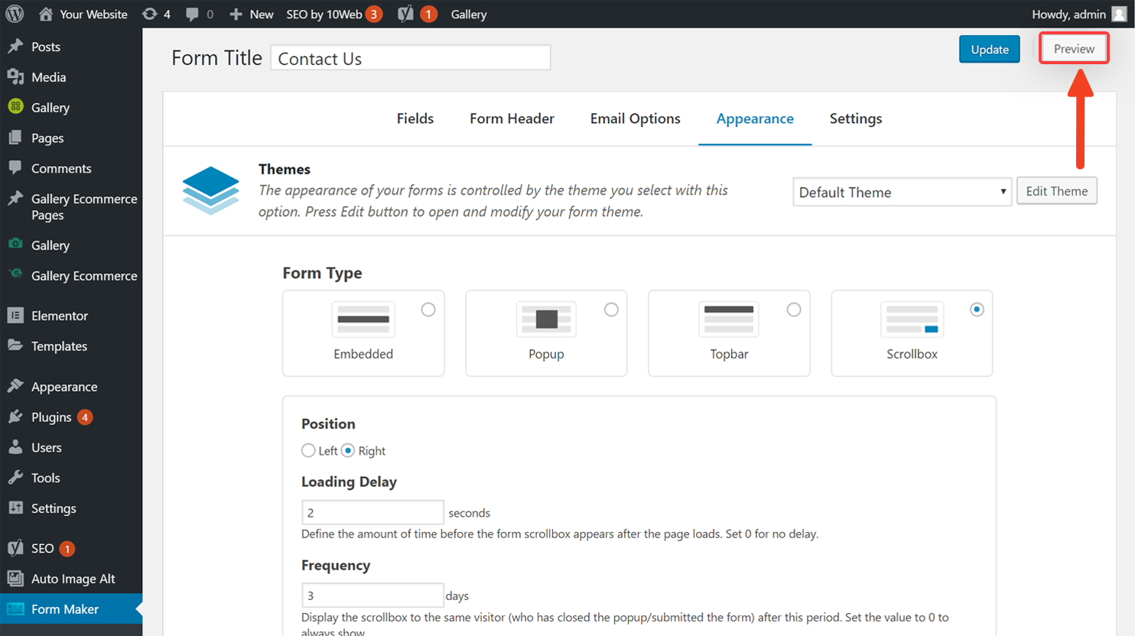Click the Preview button
Screen dimensions: 1135x636
tap(1074, 48)
